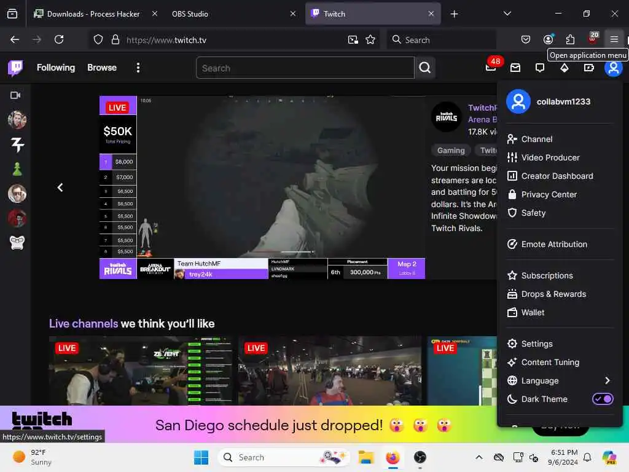Click the Twitch logo home icon

pos(15,68)
